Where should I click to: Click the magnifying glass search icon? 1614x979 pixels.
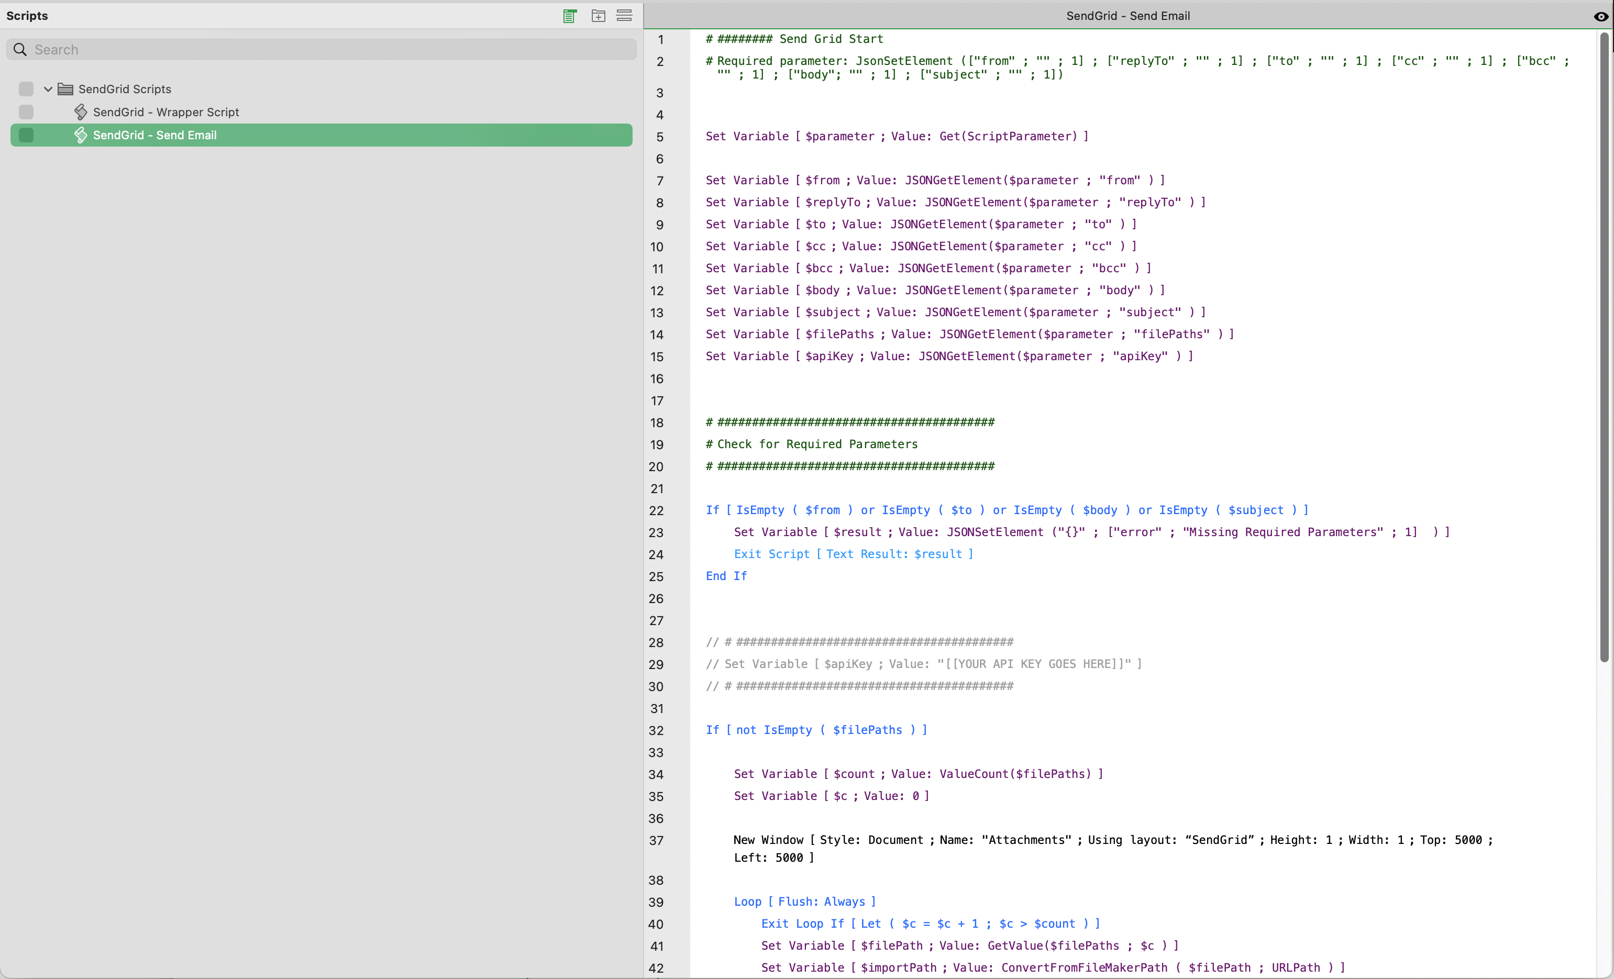click(20, 50)
